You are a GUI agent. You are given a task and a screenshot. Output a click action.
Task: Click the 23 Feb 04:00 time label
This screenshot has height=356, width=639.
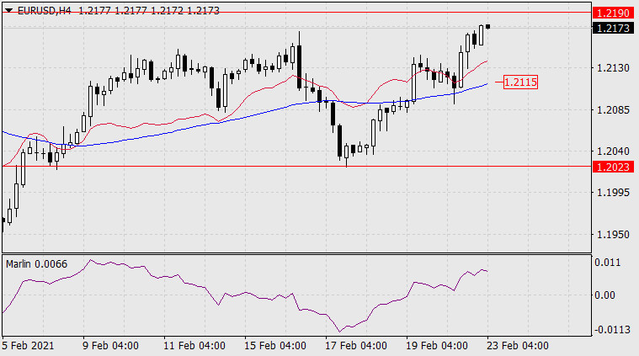(518, 346)
